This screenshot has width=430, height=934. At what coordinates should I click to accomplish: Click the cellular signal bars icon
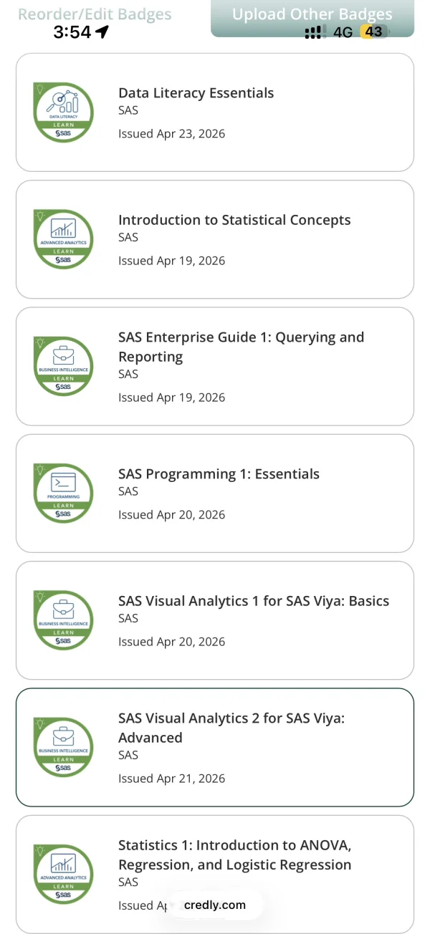tap(312, 32)
